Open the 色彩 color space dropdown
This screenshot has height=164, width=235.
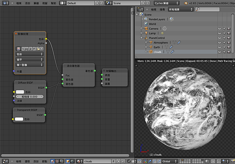point(30,54)
